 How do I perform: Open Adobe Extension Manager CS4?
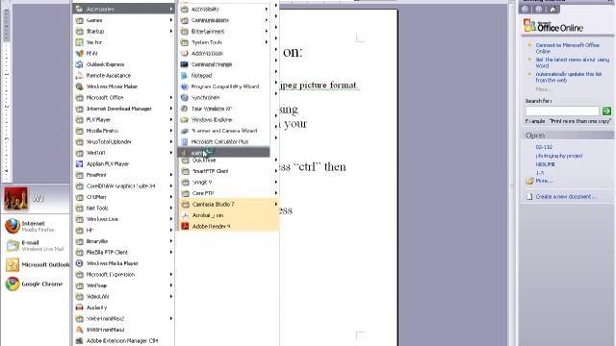[x=123, y=340]
